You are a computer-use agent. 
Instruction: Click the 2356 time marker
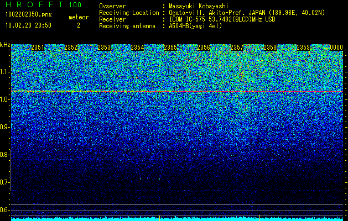coord(204,48)
